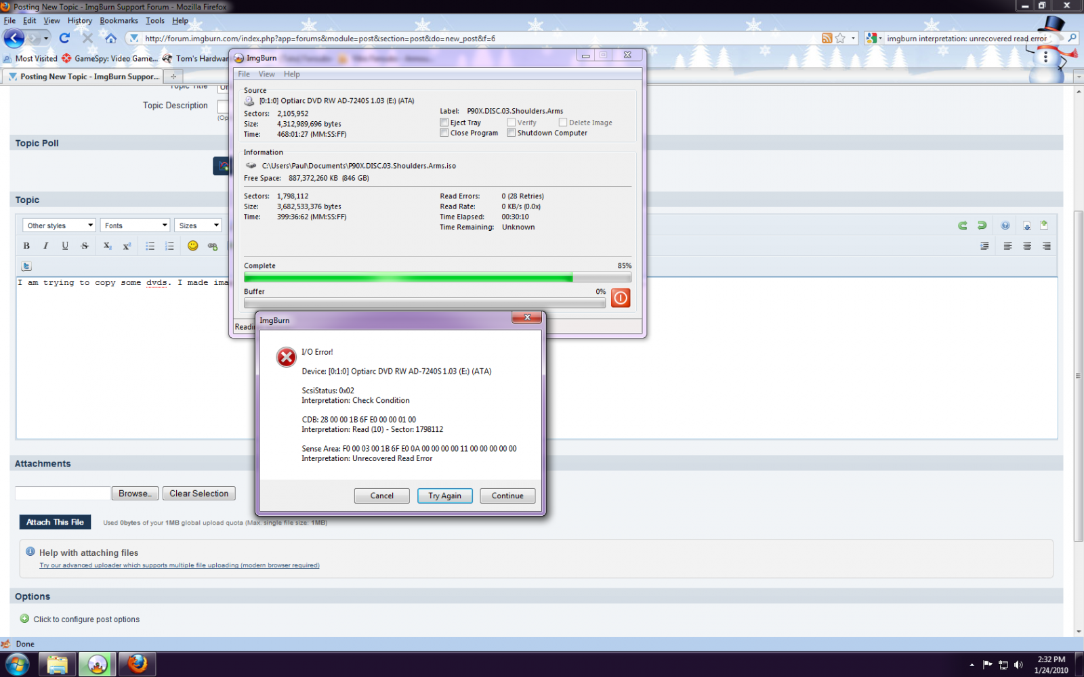Open back/forward history dropdown arrow

click(x=46, y=39)
